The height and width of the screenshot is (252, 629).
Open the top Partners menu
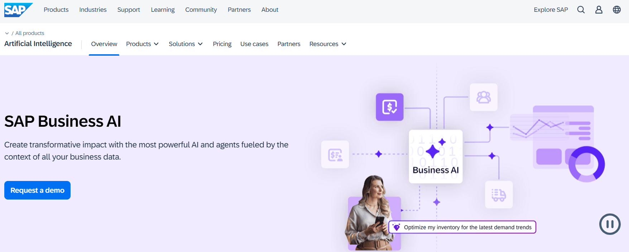point(239,10)
